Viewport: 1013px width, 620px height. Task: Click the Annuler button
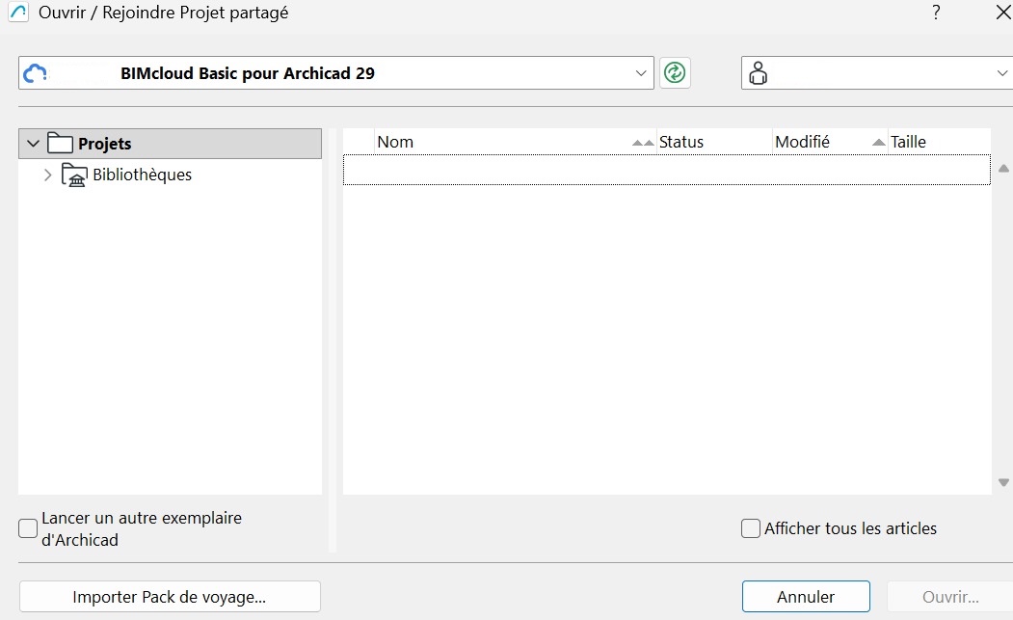click(806, 596)
